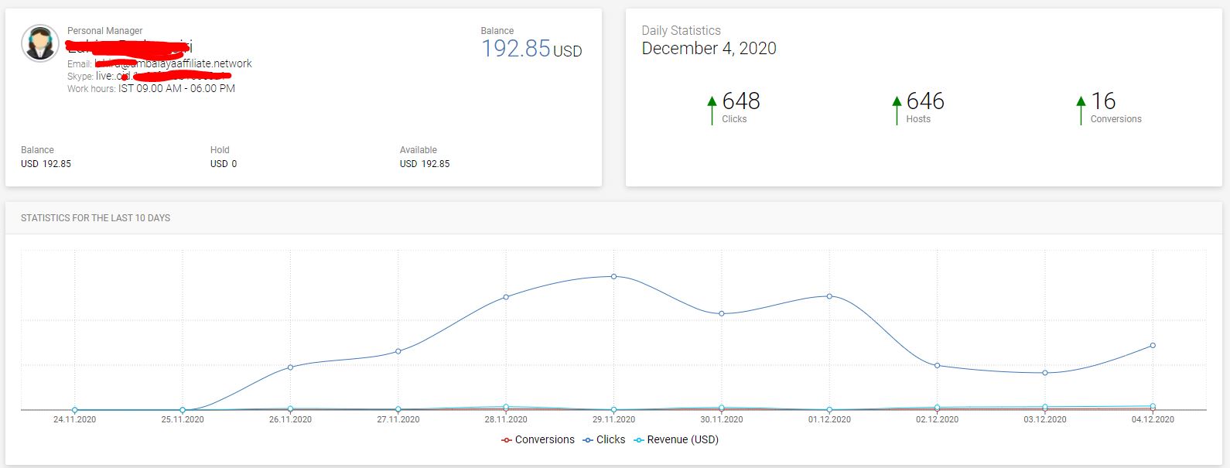This screenshot has width=1230, height=468.
Task: Click the manager's email address link
Action: 173,63
